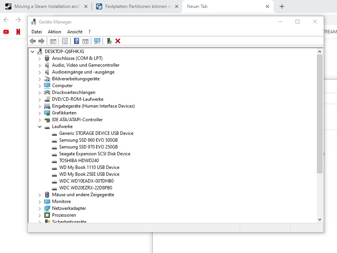Image resolution: width=337 pixels, height=253 pixels.
Task: Expand Bildverarbeitungsgeräte category
Action: tap(40, 79)
